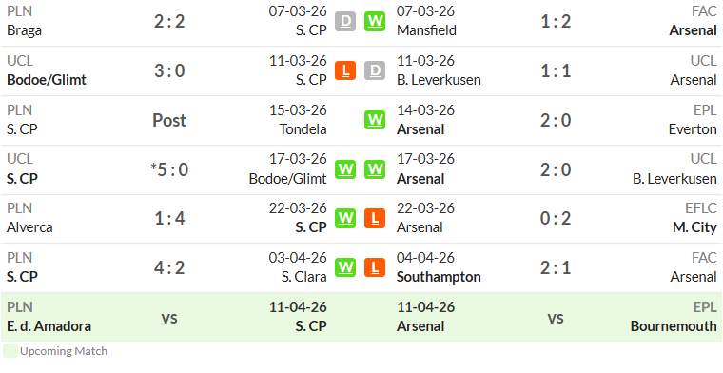The width and height of the screenshot is (723, 373).
Task: Click the orange L badge for Southampton match
Action: [375, 267]
